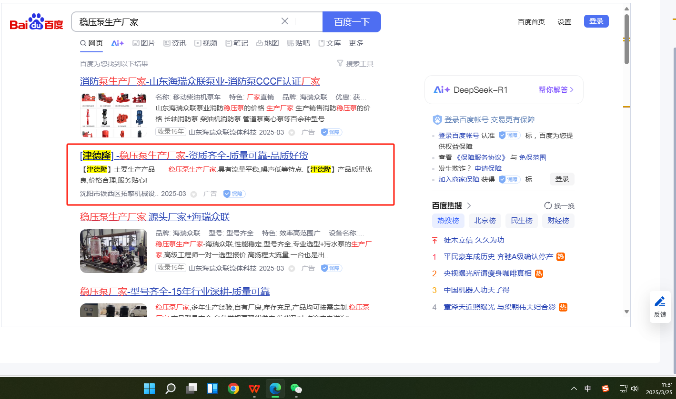The width and height of the screenshot is (676, 399).
Task: Open WeChat from the taskbar
Action: pos(296,389)
